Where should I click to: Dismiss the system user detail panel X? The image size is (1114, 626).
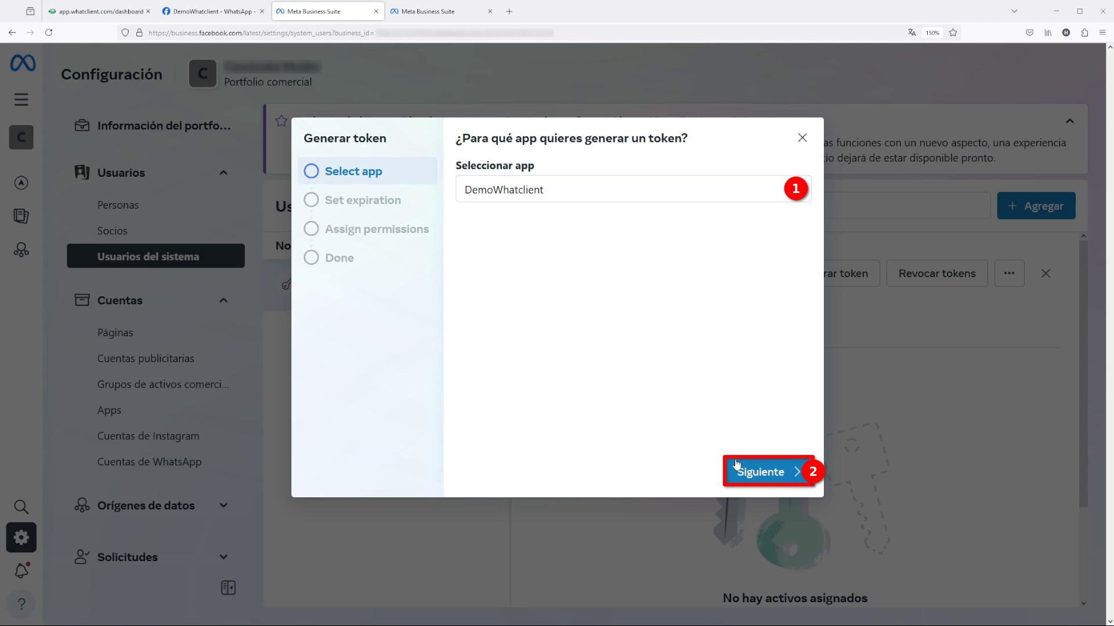tap(1046, 274)
